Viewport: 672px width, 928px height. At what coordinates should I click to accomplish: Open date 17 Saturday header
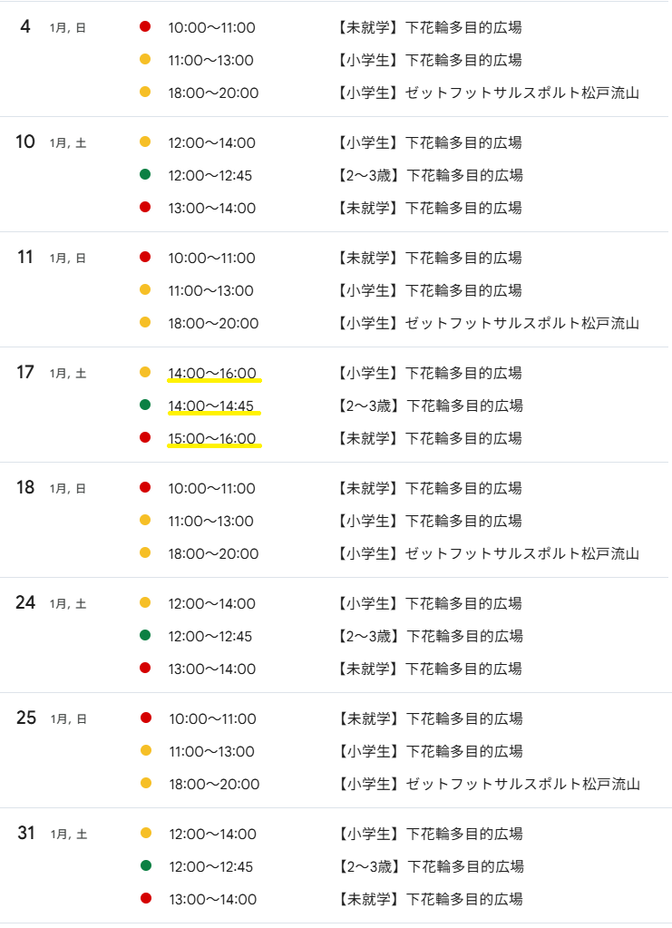pos(25,373)
